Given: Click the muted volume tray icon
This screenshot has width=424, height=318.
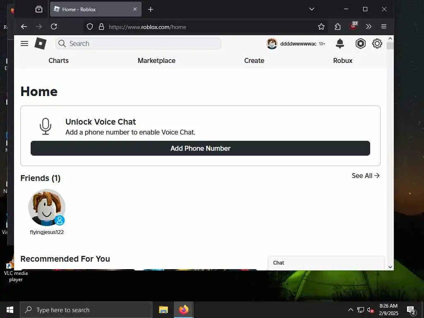Looking at the screenshot, I should click(x=371, y=310).
